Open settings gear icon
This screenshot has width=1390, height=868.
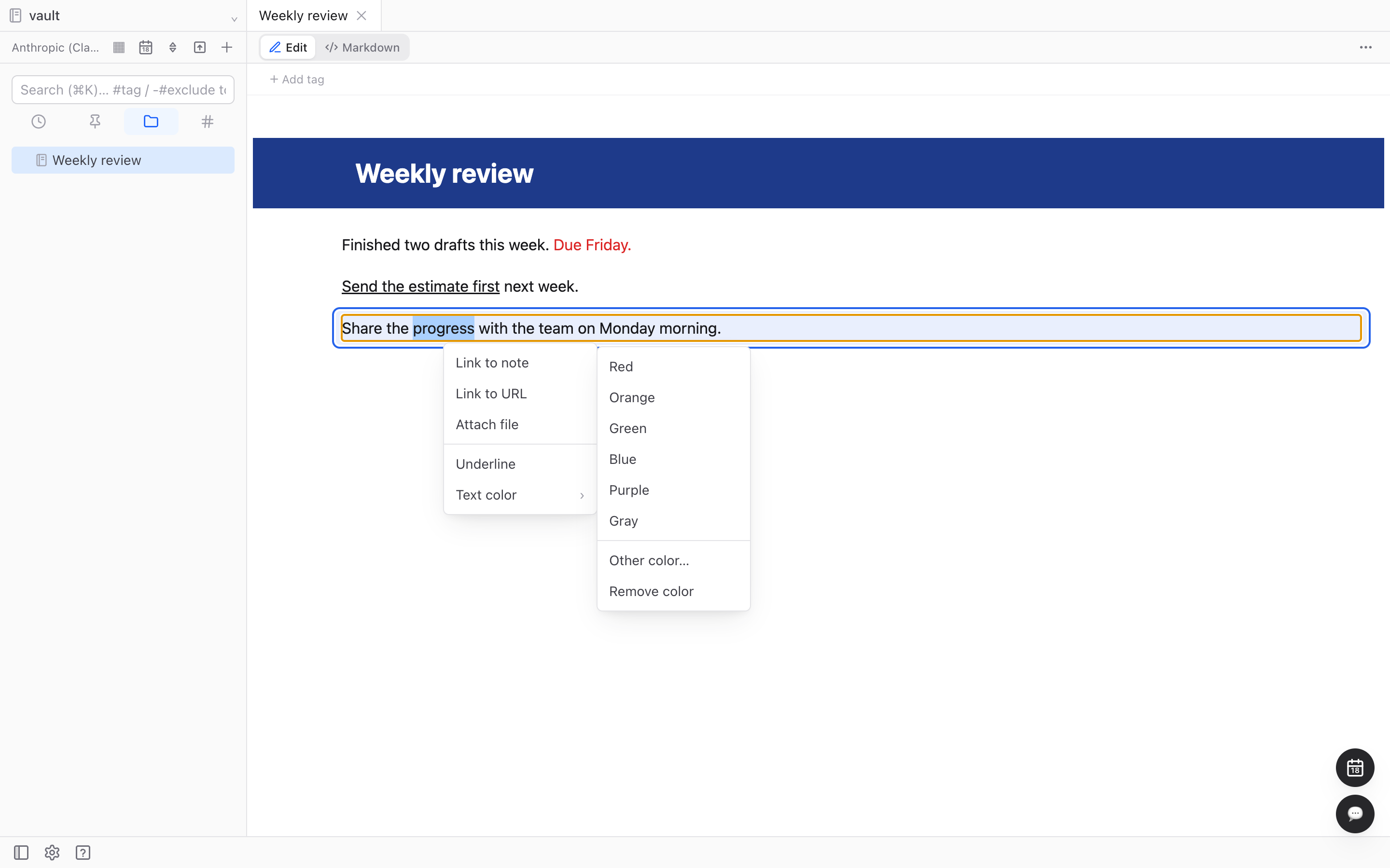pyautogui.click(x=52, y=853)
